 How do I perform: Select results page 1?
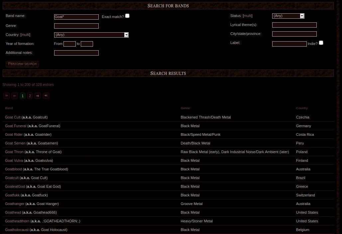pos(23,96)
